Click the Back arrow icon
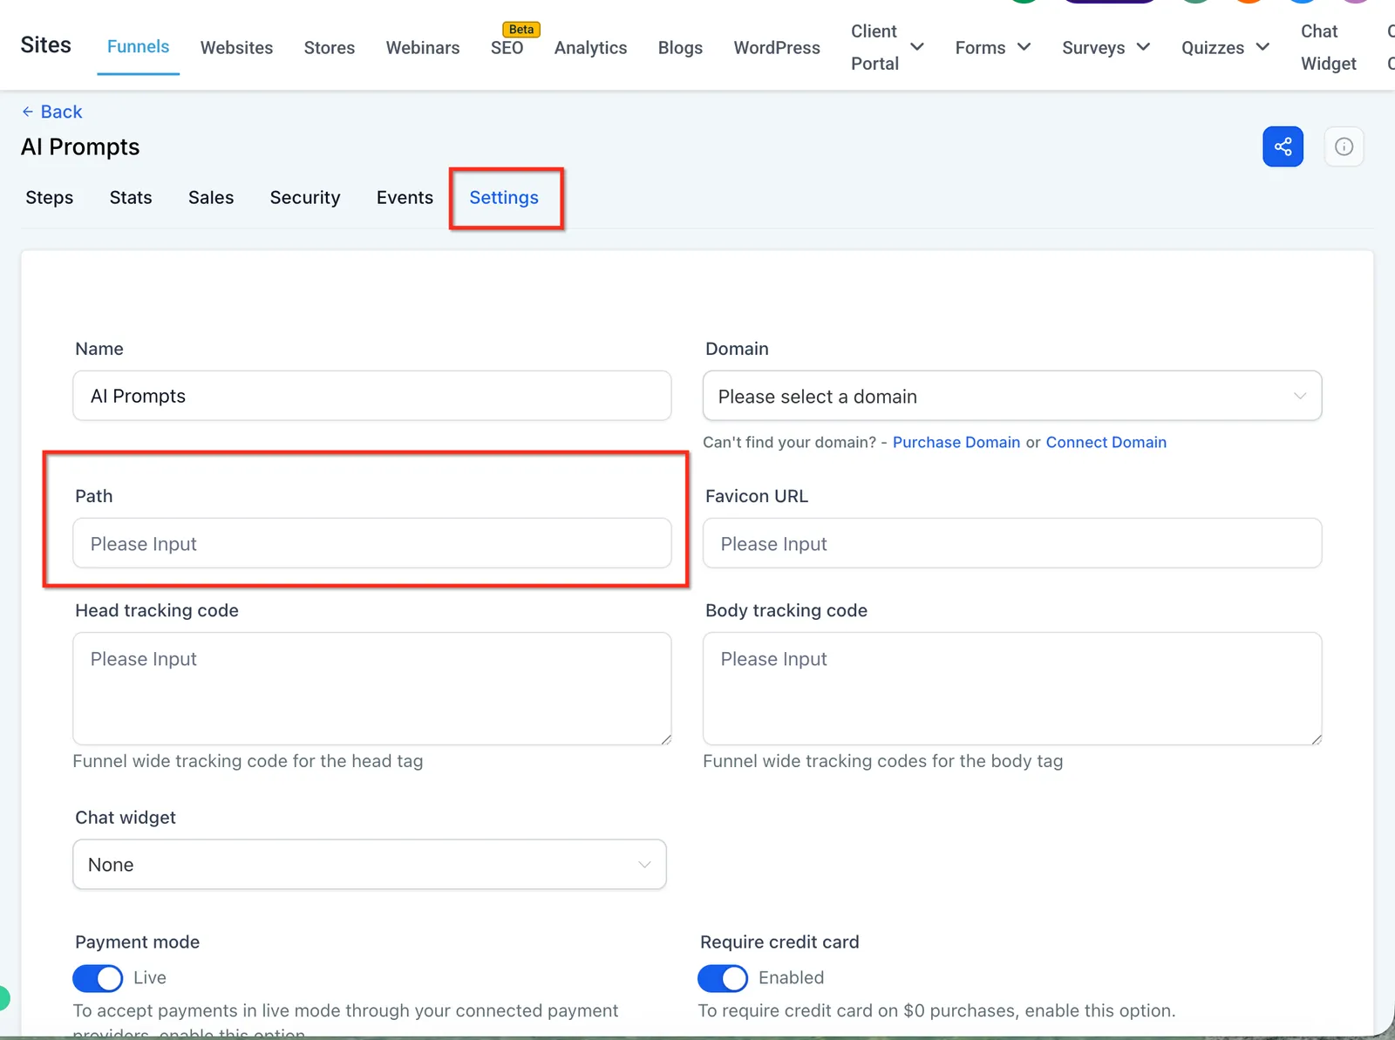This screenshot has width=1395, height=1040. coord(28,112)
